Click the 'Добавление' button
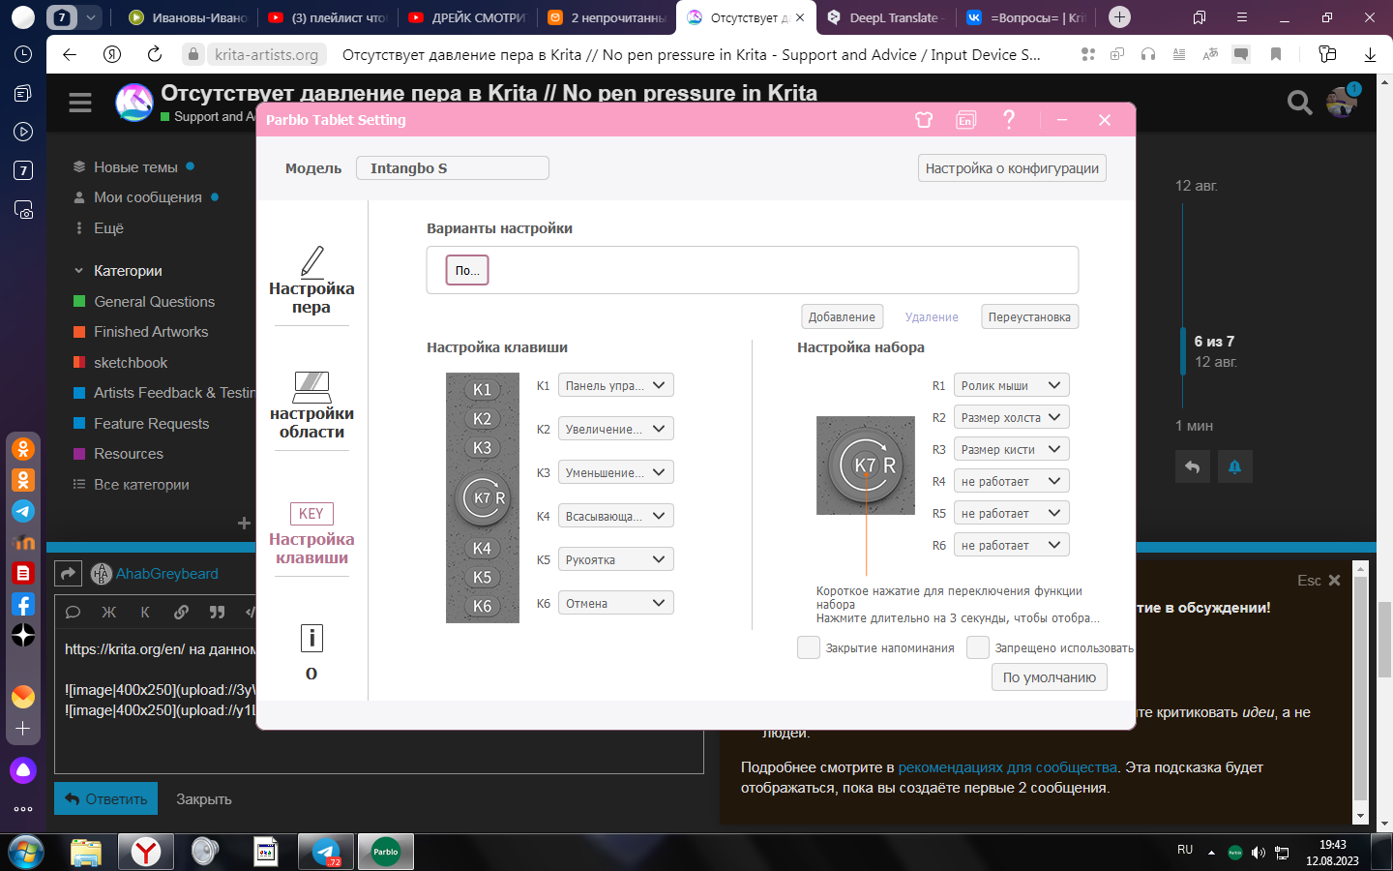 click(x=842, y=316)
